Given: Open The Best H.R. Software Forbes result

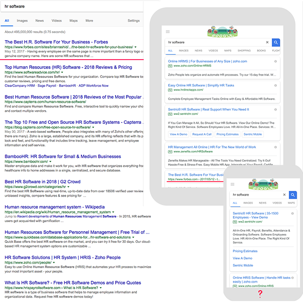Looking at the screenshot, I should [56, 42].
